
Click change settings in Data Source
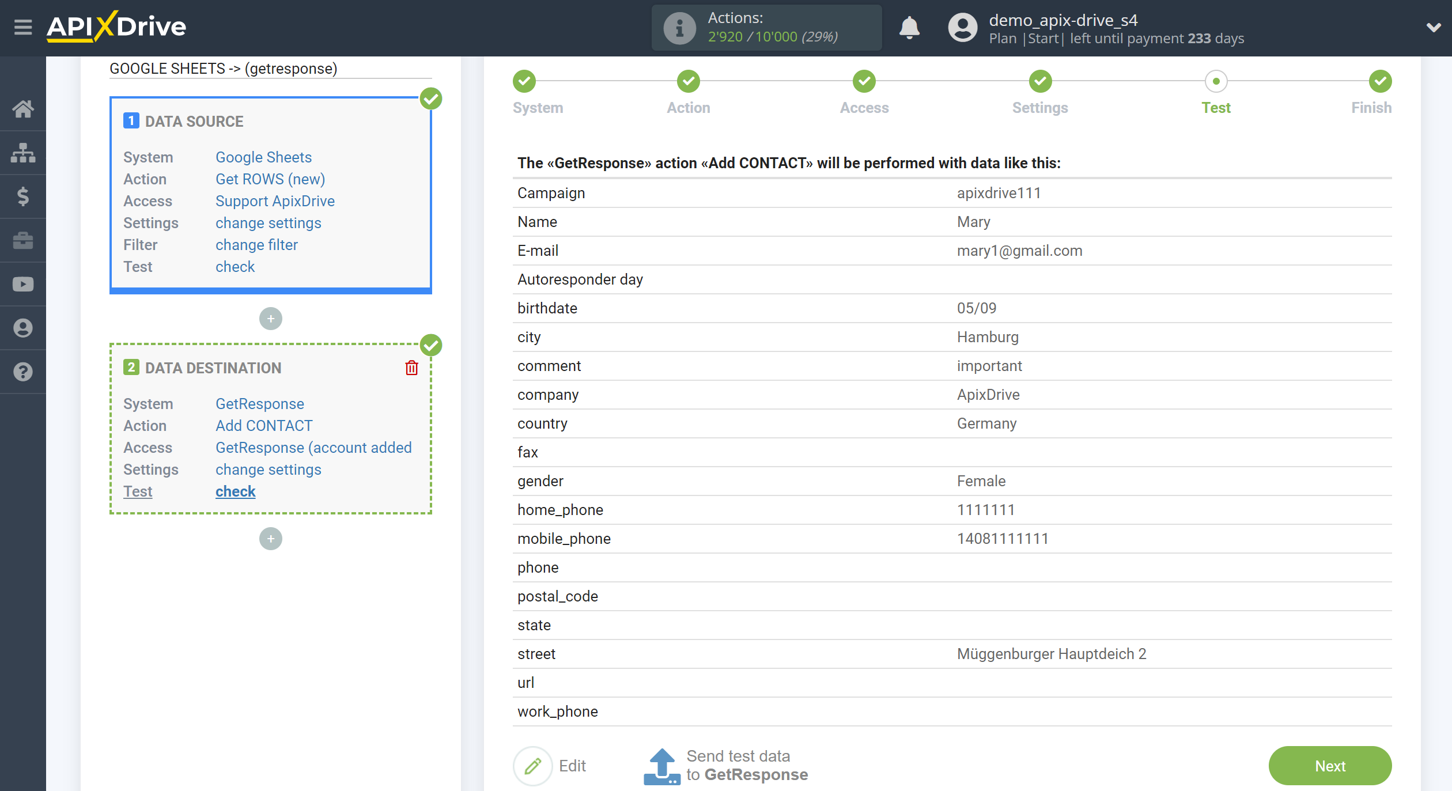(x=269, y=223)
